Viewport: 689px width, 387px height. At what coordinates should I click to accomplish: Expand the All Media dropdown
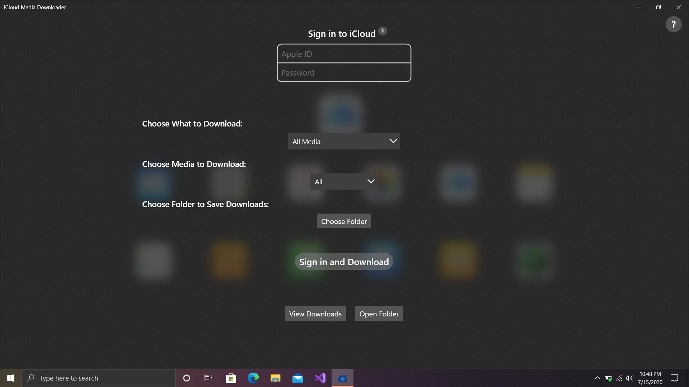click(344, 142)
